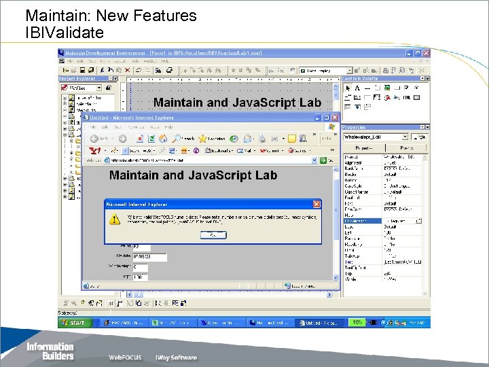Switch to the Events tab in Properties panel
Viewport: 489px width, 367px height.
pos(406,148)
